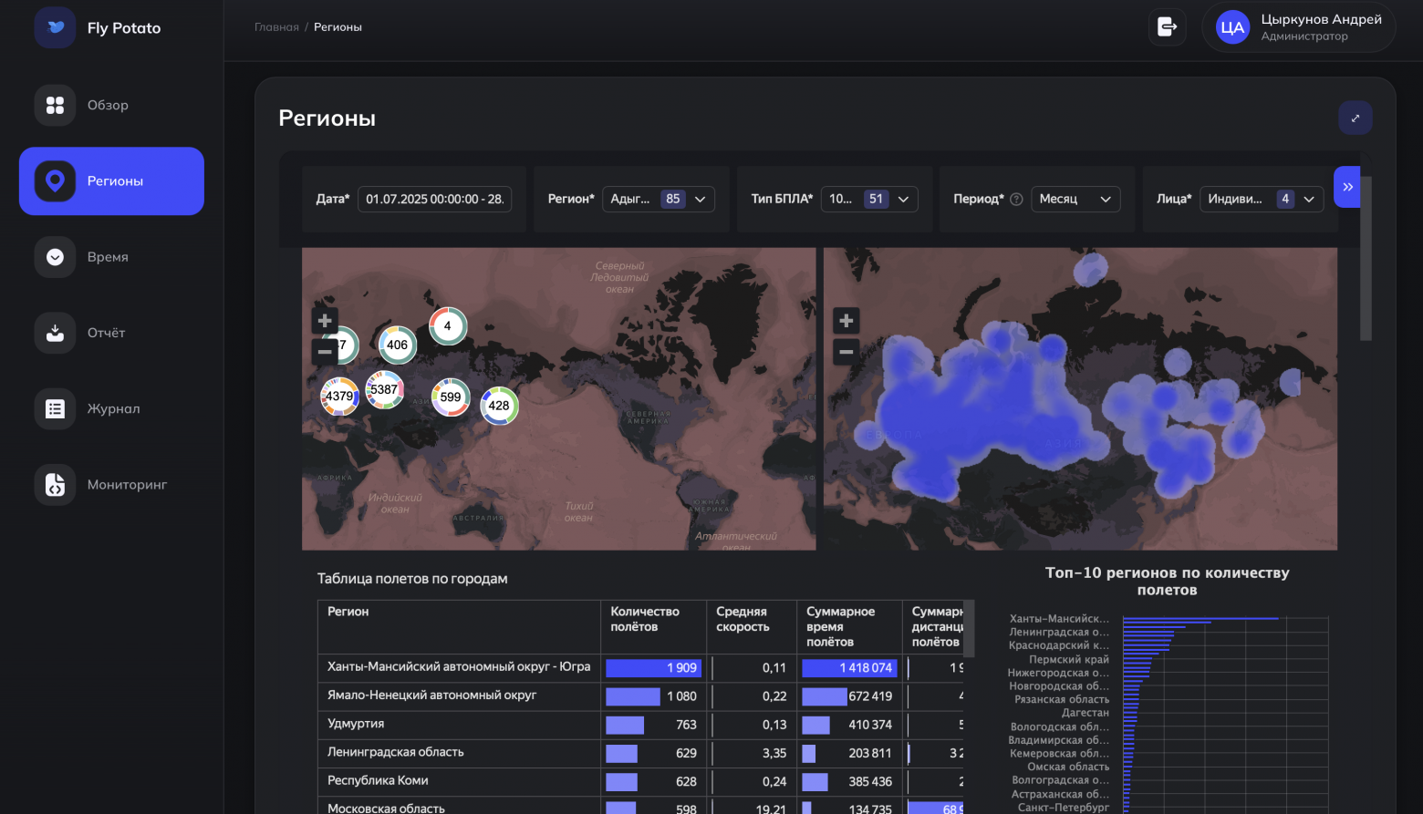Click the Период help question icon
The image size is (1423, 814).
pyautogui.click(x=1016, y=200)
